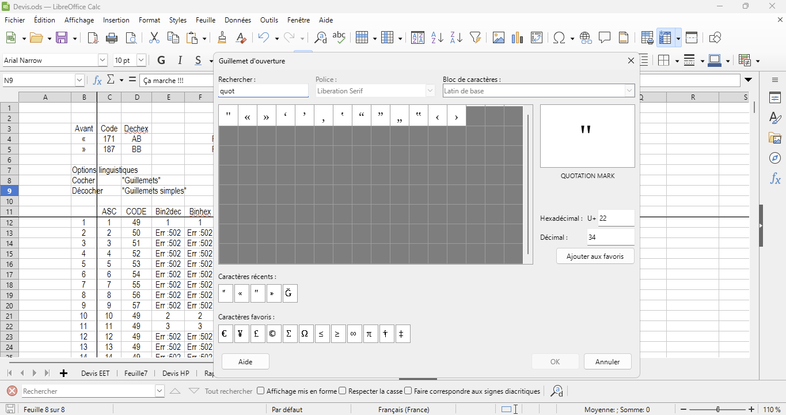Switch to the Devis EET sheet tab
The width and height of the screenshot is (786, 415).
point(95,373)
